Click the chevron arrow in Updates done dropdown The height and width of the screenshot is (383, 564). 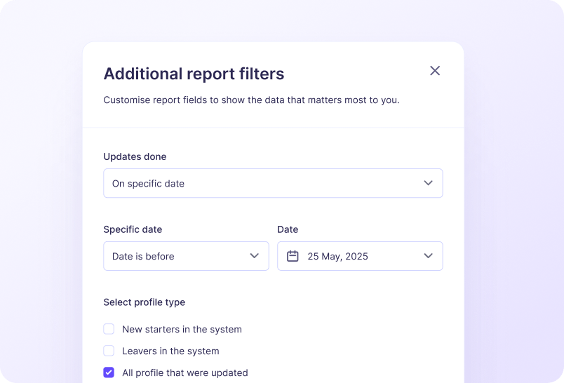click(428, 183)
